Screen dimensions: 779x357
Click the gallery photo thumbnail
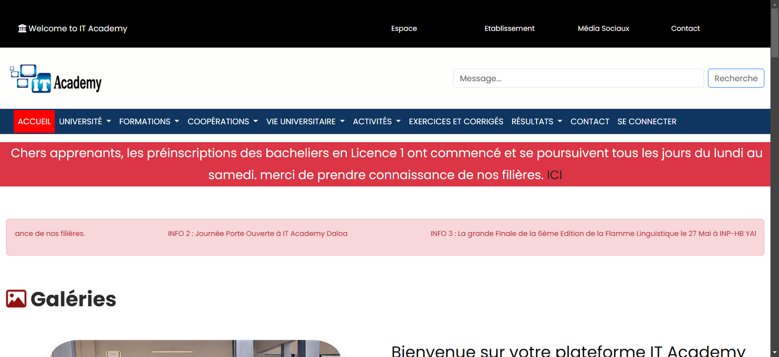coord(195,348)
